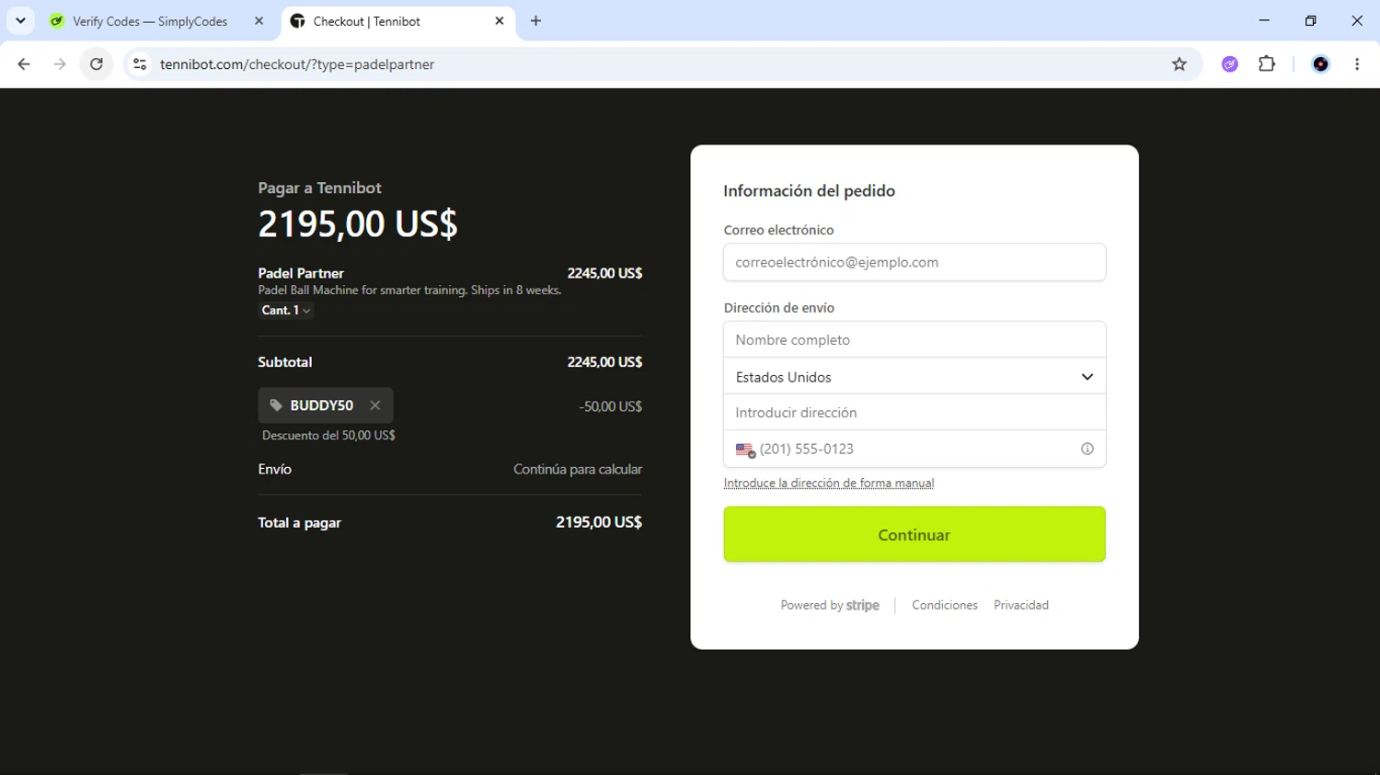Open the tab search dropdown arrow
This screenshot has height=775, width=1380.
tap(20, 20)
